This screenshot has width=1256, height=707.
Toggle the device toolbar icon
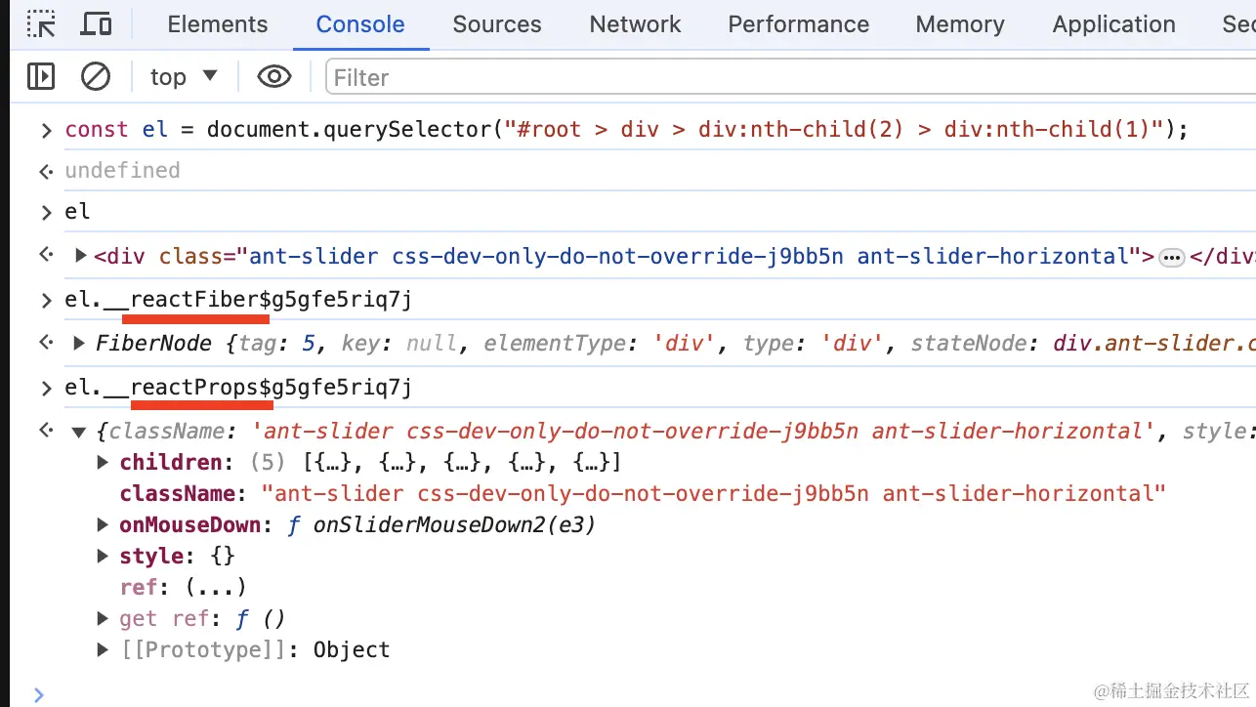(x=96, y=24)
